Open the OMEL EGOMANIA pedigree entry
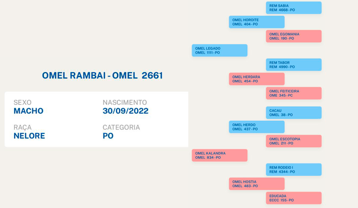The width and height of the screenshot is (358, 208). pos(294,36)
